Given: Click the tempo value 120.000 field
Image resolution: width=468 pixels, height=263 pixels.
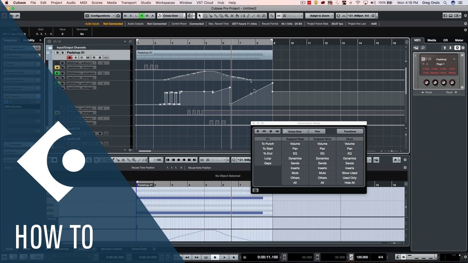Looking at the screenshot, I should point(362,257).
